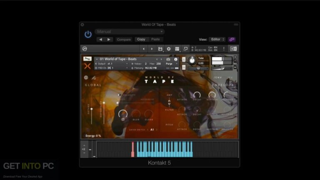The height and width of the screenshot is (180, 320).
Task: Click the Kontakt logo icon
Action: point(85,49)
